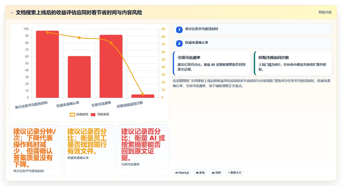Click the red card about 原文证据
342x186 pixels.
tap(143, 150)
